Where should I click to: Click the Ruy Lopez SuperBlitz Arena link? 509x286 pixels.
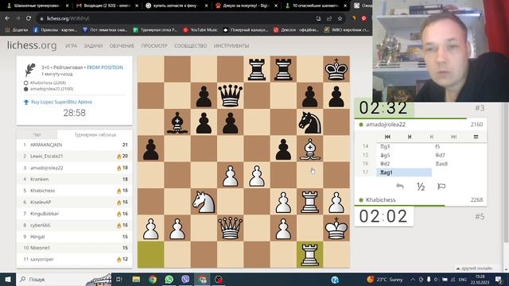click(x=61, y=102)
